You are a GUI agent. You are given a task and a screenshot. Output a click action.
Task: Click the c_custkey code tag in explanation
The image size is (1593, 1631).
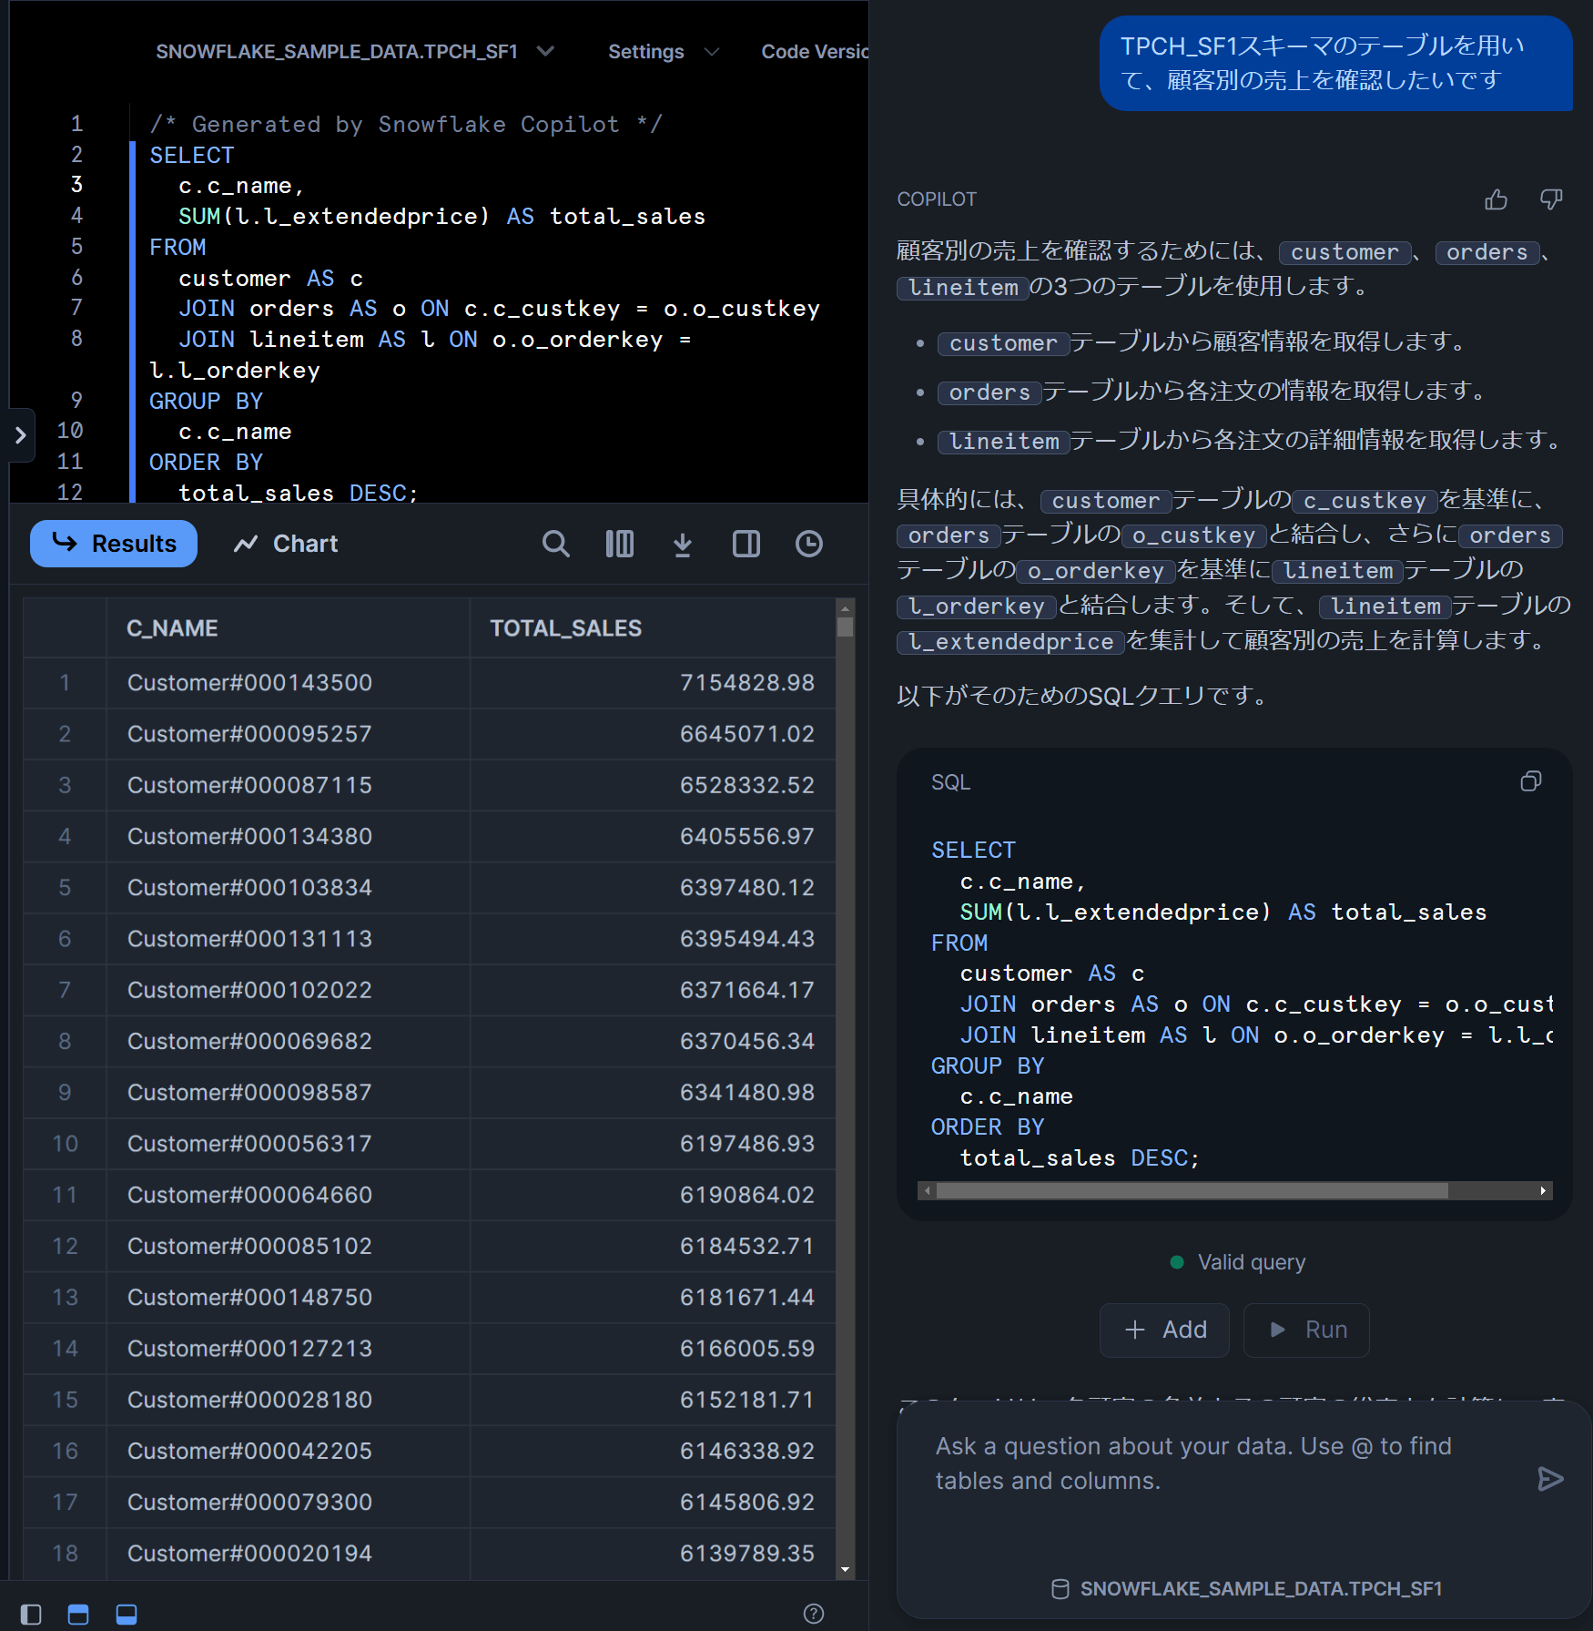(1365, 501)
